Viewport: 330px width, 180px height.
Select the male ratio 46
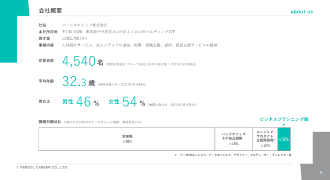point(83,102)
